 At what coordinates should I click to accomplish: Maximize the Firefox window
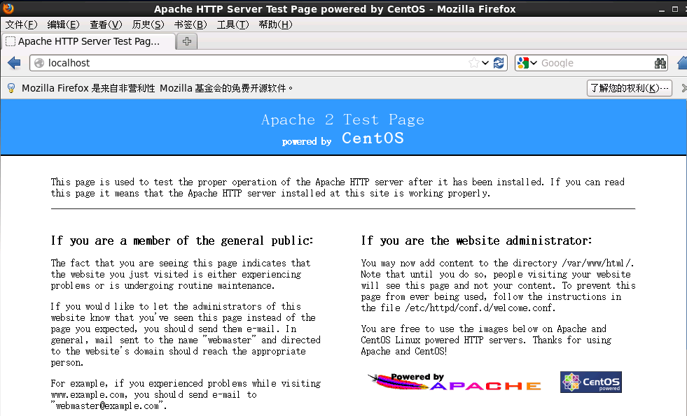[x=674, y=9]
